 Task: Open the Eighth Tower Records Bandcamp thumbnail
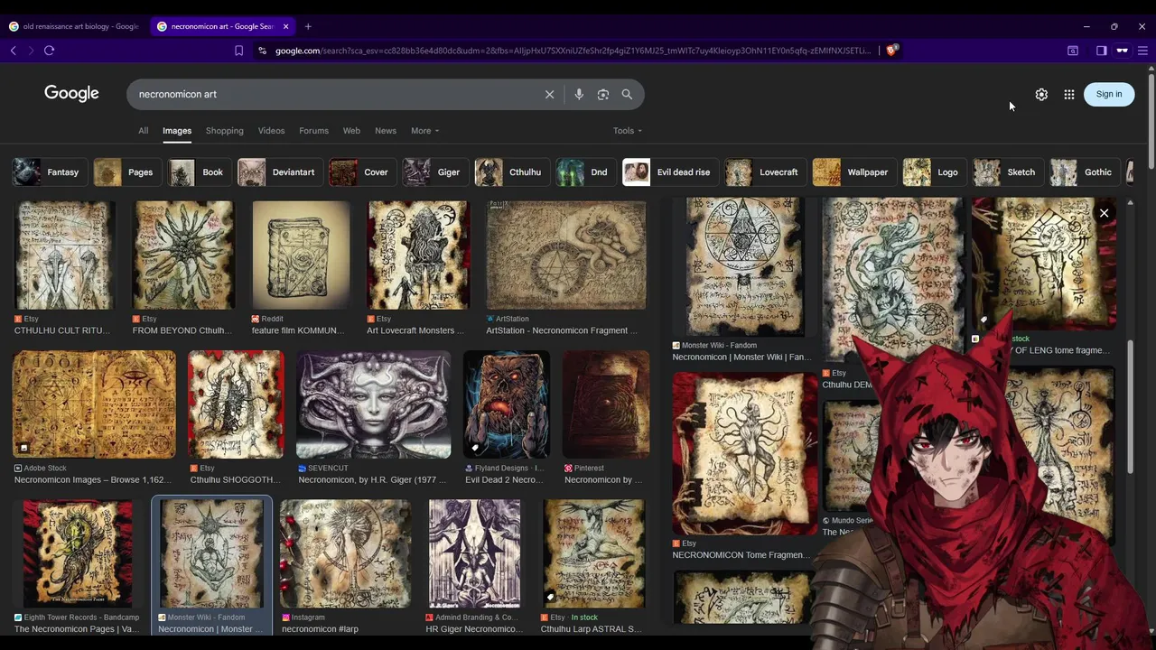[x=78, y=553]
